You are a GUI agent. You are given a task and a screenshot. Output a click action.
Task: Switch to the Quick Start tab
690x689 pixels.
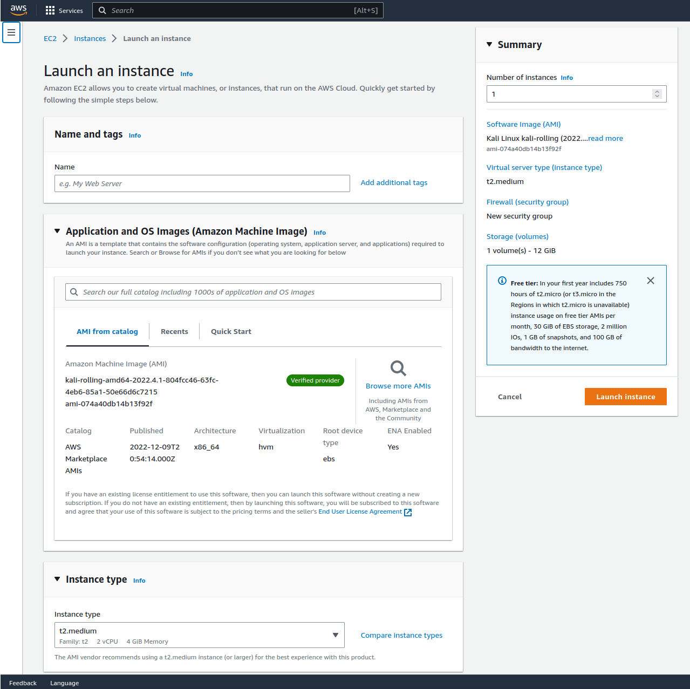(x=231, y=331)
